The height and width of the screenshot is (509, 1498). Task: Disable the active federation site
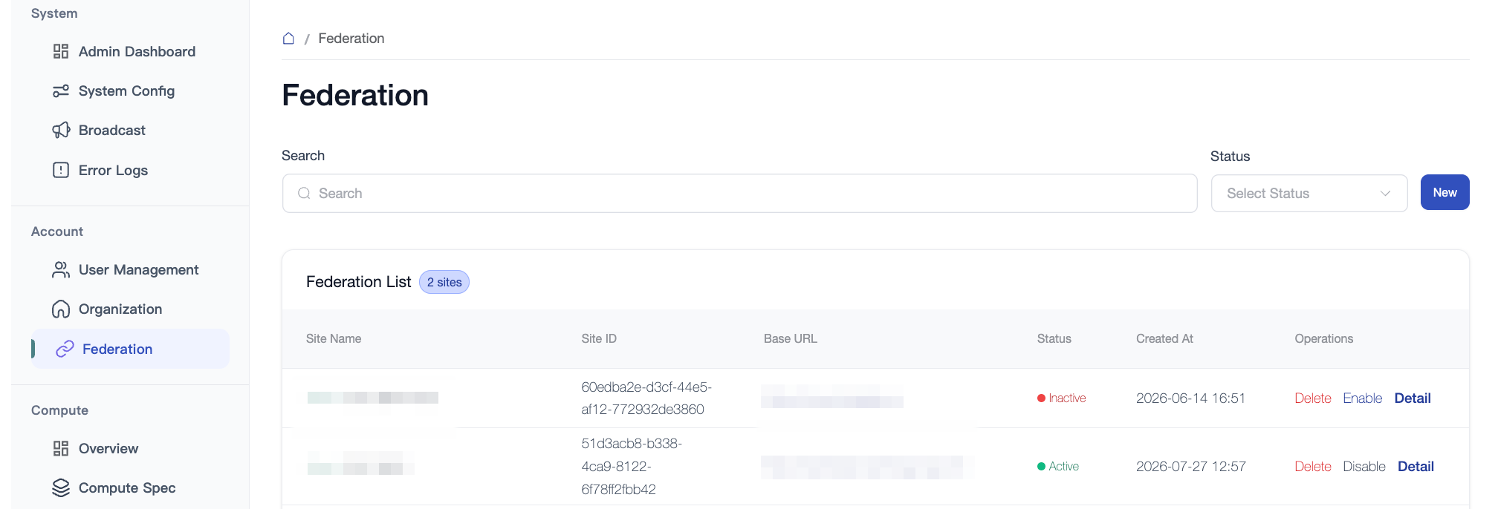tap(1364, 467)
